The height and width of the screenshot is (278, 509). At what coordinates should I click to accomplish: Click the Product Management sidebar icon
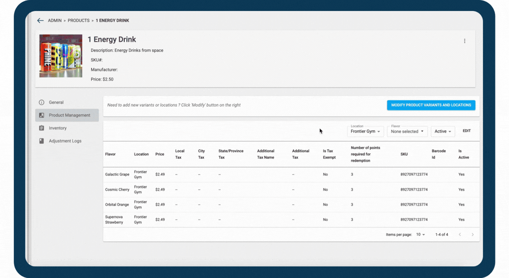click(x=41, y=115)
